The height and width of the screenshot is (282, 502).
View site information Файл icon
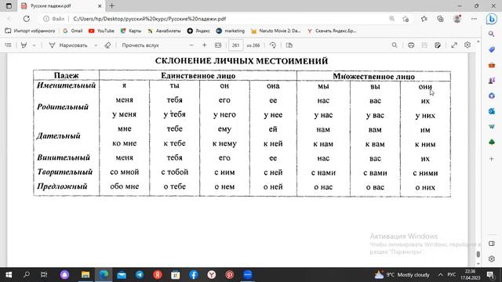click(x=54, y=19)
